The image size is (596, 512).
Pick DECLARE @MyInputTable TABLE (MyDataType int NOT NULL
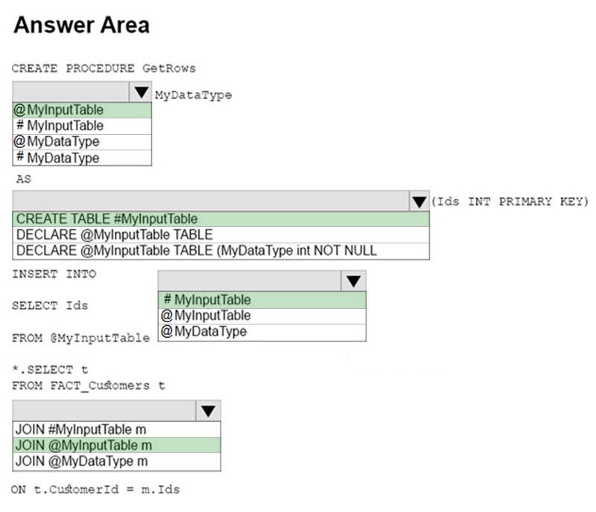pyautogui.click(x=221, y=251)
